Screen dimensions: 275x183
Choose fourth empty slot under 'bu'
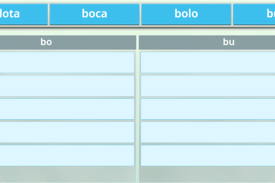(208, 132)
